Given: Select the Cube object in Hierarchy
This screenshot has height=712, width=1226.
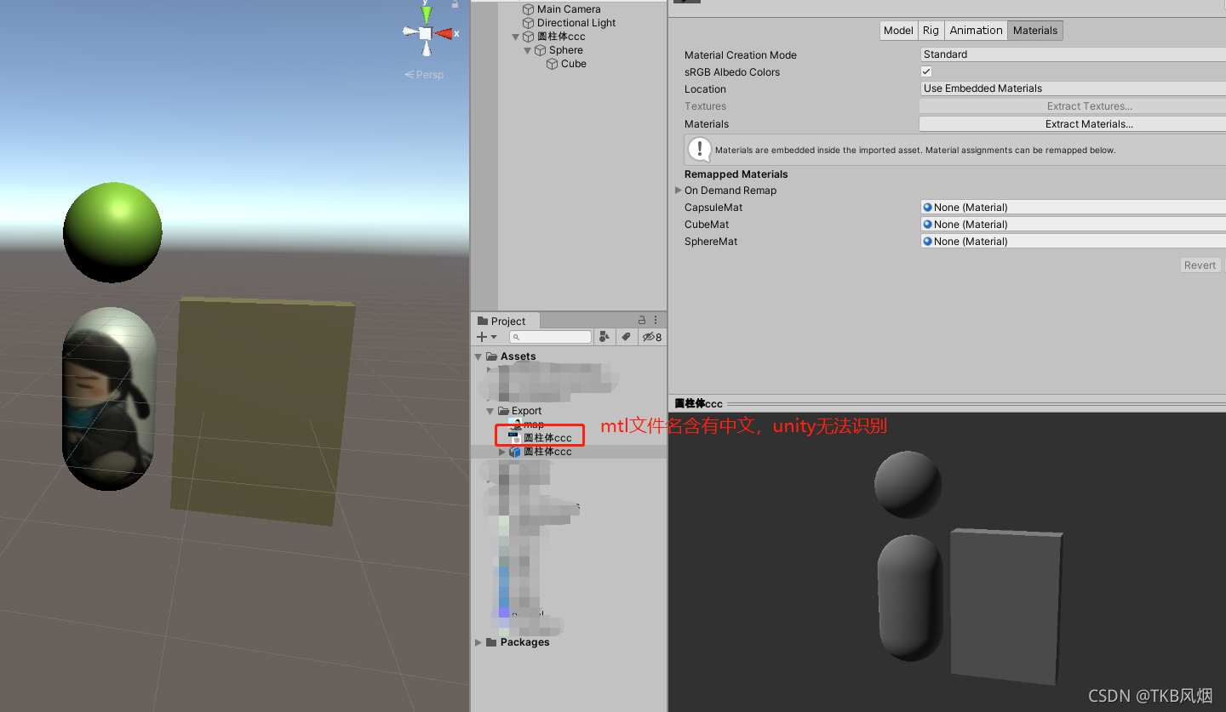Looking at the screenshot, I should point(574,64).
